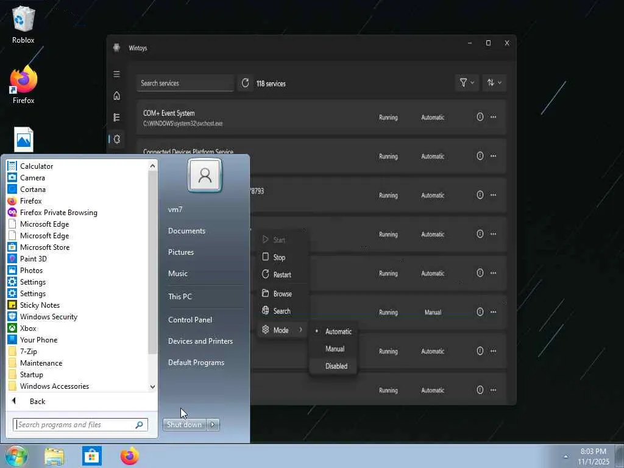The height and width of the screenshot is (468, 624).
Task: Open Microsoft Store from the taskbar
Action: [x=92, y=456]
